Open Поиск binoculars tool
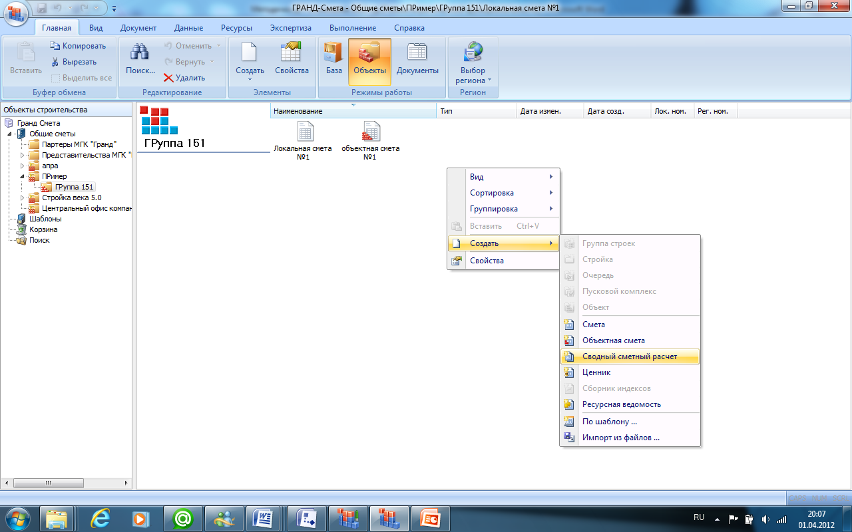The width and height of the screenshot is (852, 532). 140,59
